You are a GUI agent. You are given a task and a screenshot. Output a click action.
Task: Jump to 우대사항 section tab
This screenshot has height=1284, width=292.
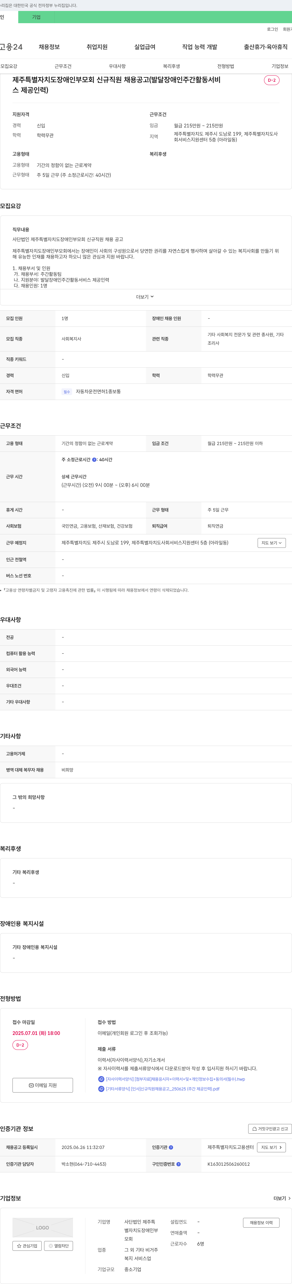click(x=117, y=66)
